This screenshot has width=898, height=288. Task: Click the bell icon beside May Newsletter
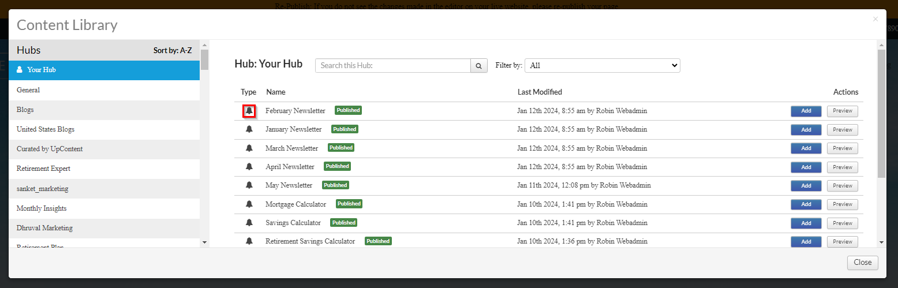tap(249, 185)
